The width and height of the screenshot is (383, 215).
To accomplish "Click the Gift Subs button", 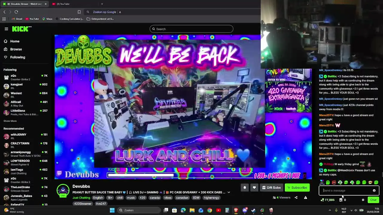I will coord(271,188).
